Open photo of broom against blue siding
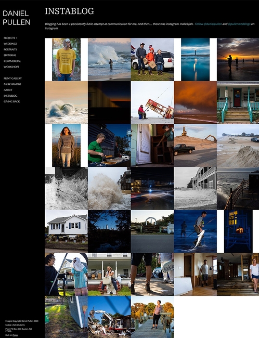Image resolution: width=259 pixels, height=338 pixels. pos(66,317)
